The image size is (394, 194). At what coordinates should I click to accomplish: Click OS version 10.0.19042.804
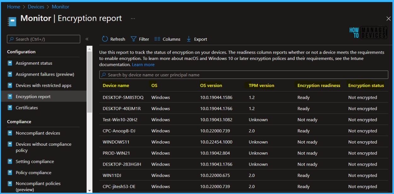click(215, 153)
